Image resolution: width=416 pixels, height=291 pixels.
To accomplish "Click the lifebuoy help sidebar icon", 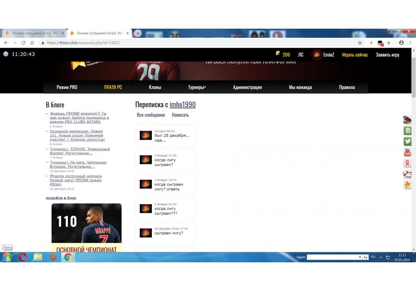I will point(408,174).
